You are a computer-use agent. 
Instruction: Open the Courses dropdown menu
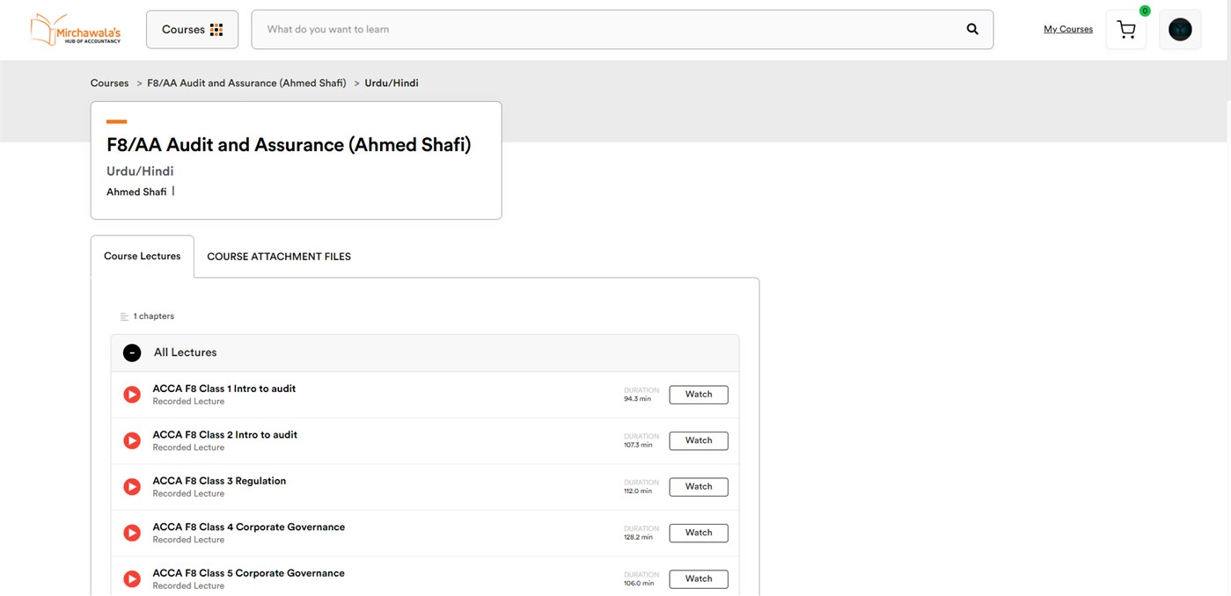[192, 29]
